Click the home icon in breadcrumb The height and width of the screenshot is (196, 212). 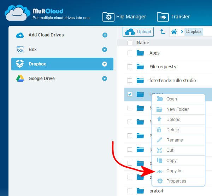click(x=174, y=32)
